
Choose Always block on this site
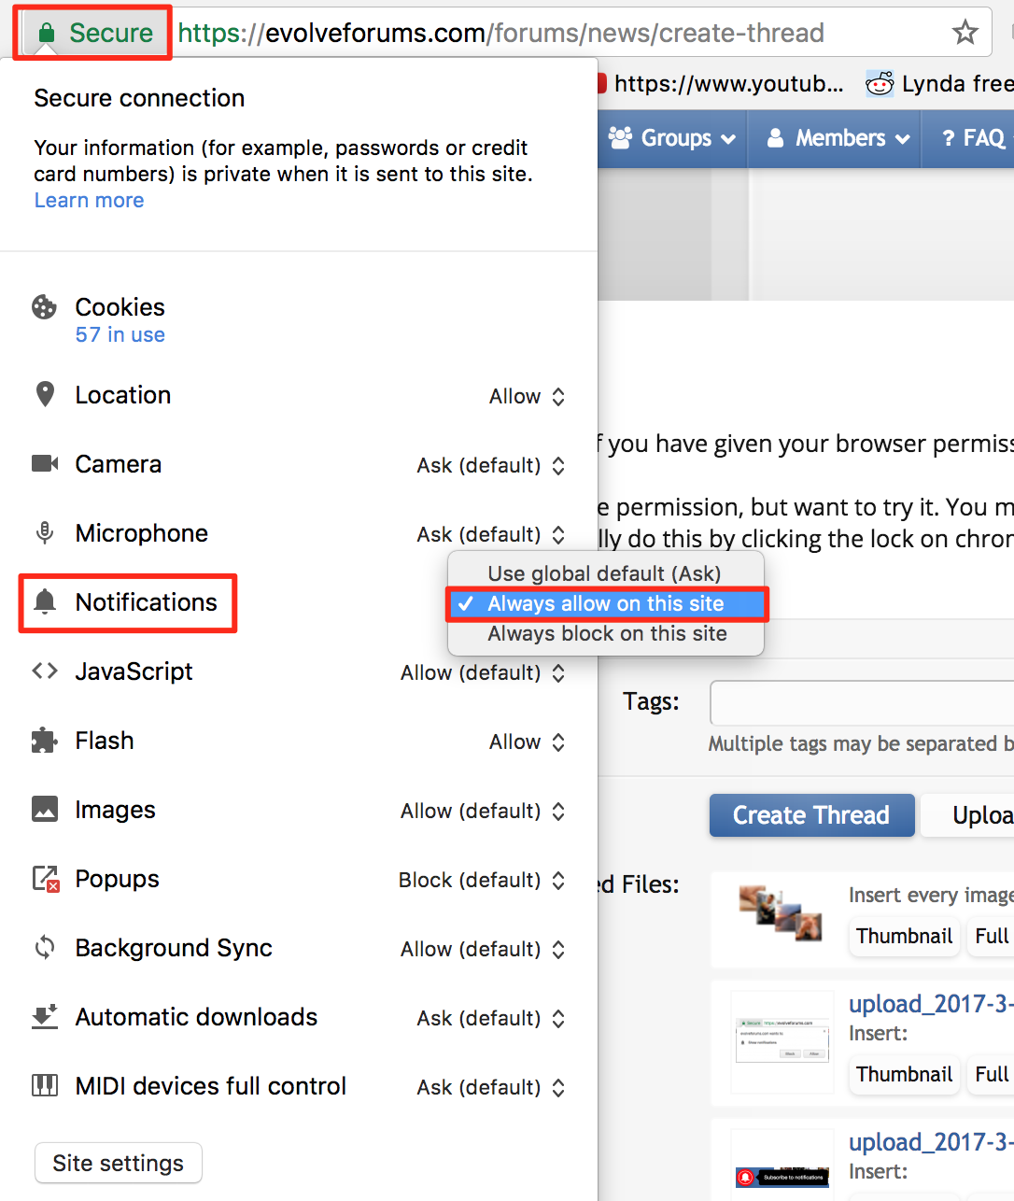pyautogui.click(x=607, y=634)
